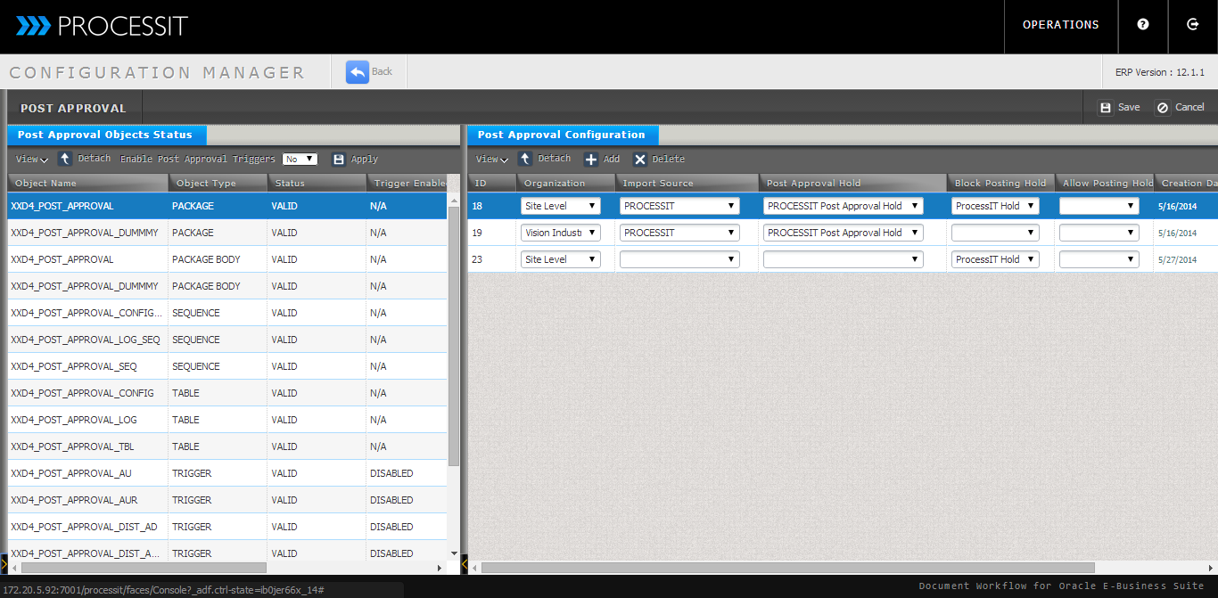Viewport: 1218px width, 598px height.
Task: Click the blue Back arrow icon
Action: coord(358,72)
